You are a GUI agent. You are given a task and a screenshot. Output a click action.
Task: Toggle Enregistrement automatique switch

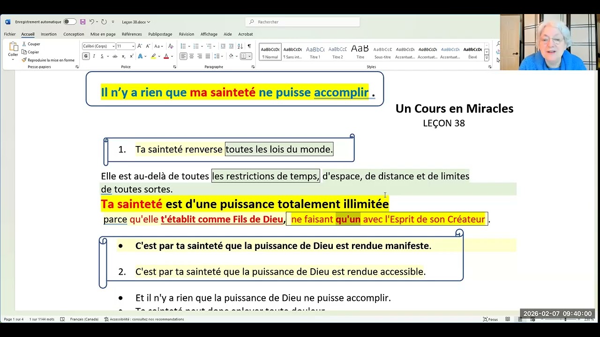coord(69,22)
